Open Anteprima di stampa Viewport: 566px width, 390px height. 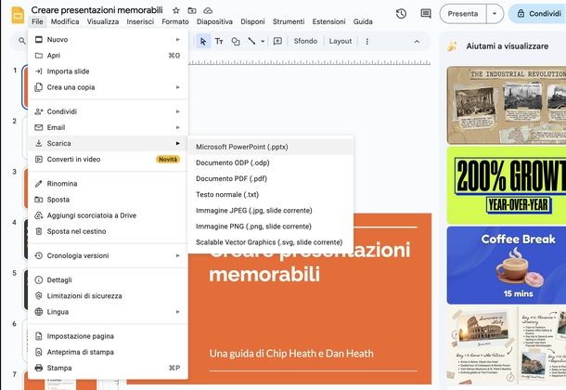[x=108, y=352]
